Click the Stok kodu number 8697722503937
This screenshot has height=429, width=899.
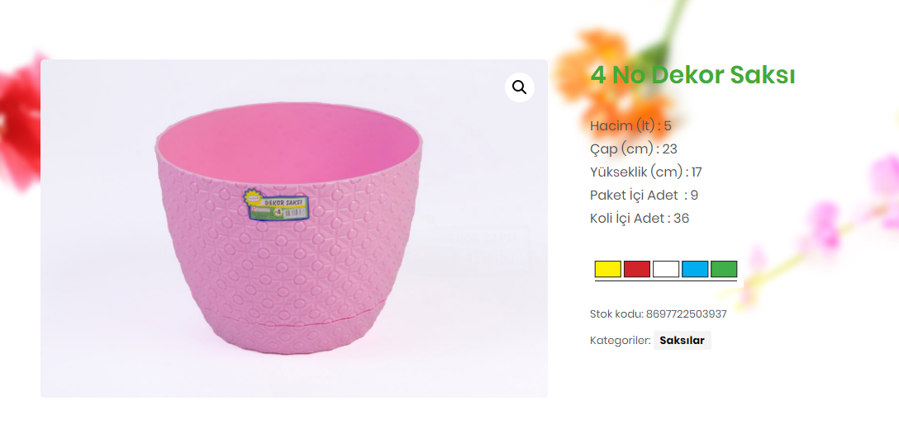687,313
